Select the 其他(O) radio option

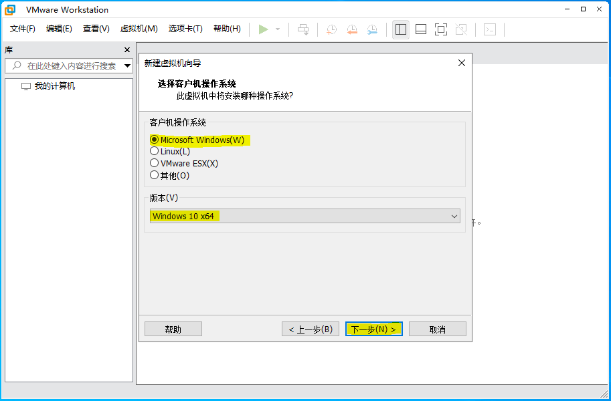[169, 175]
